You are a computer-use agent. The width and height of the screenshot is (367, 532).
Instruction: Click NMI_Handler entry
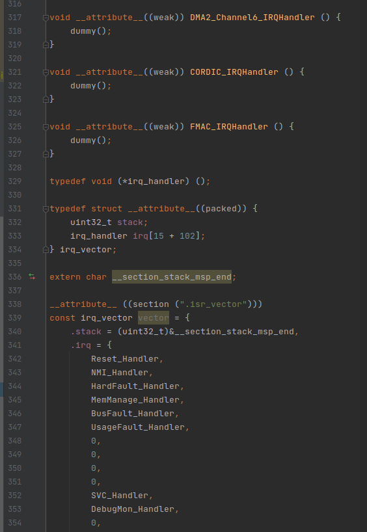(120, 372)
